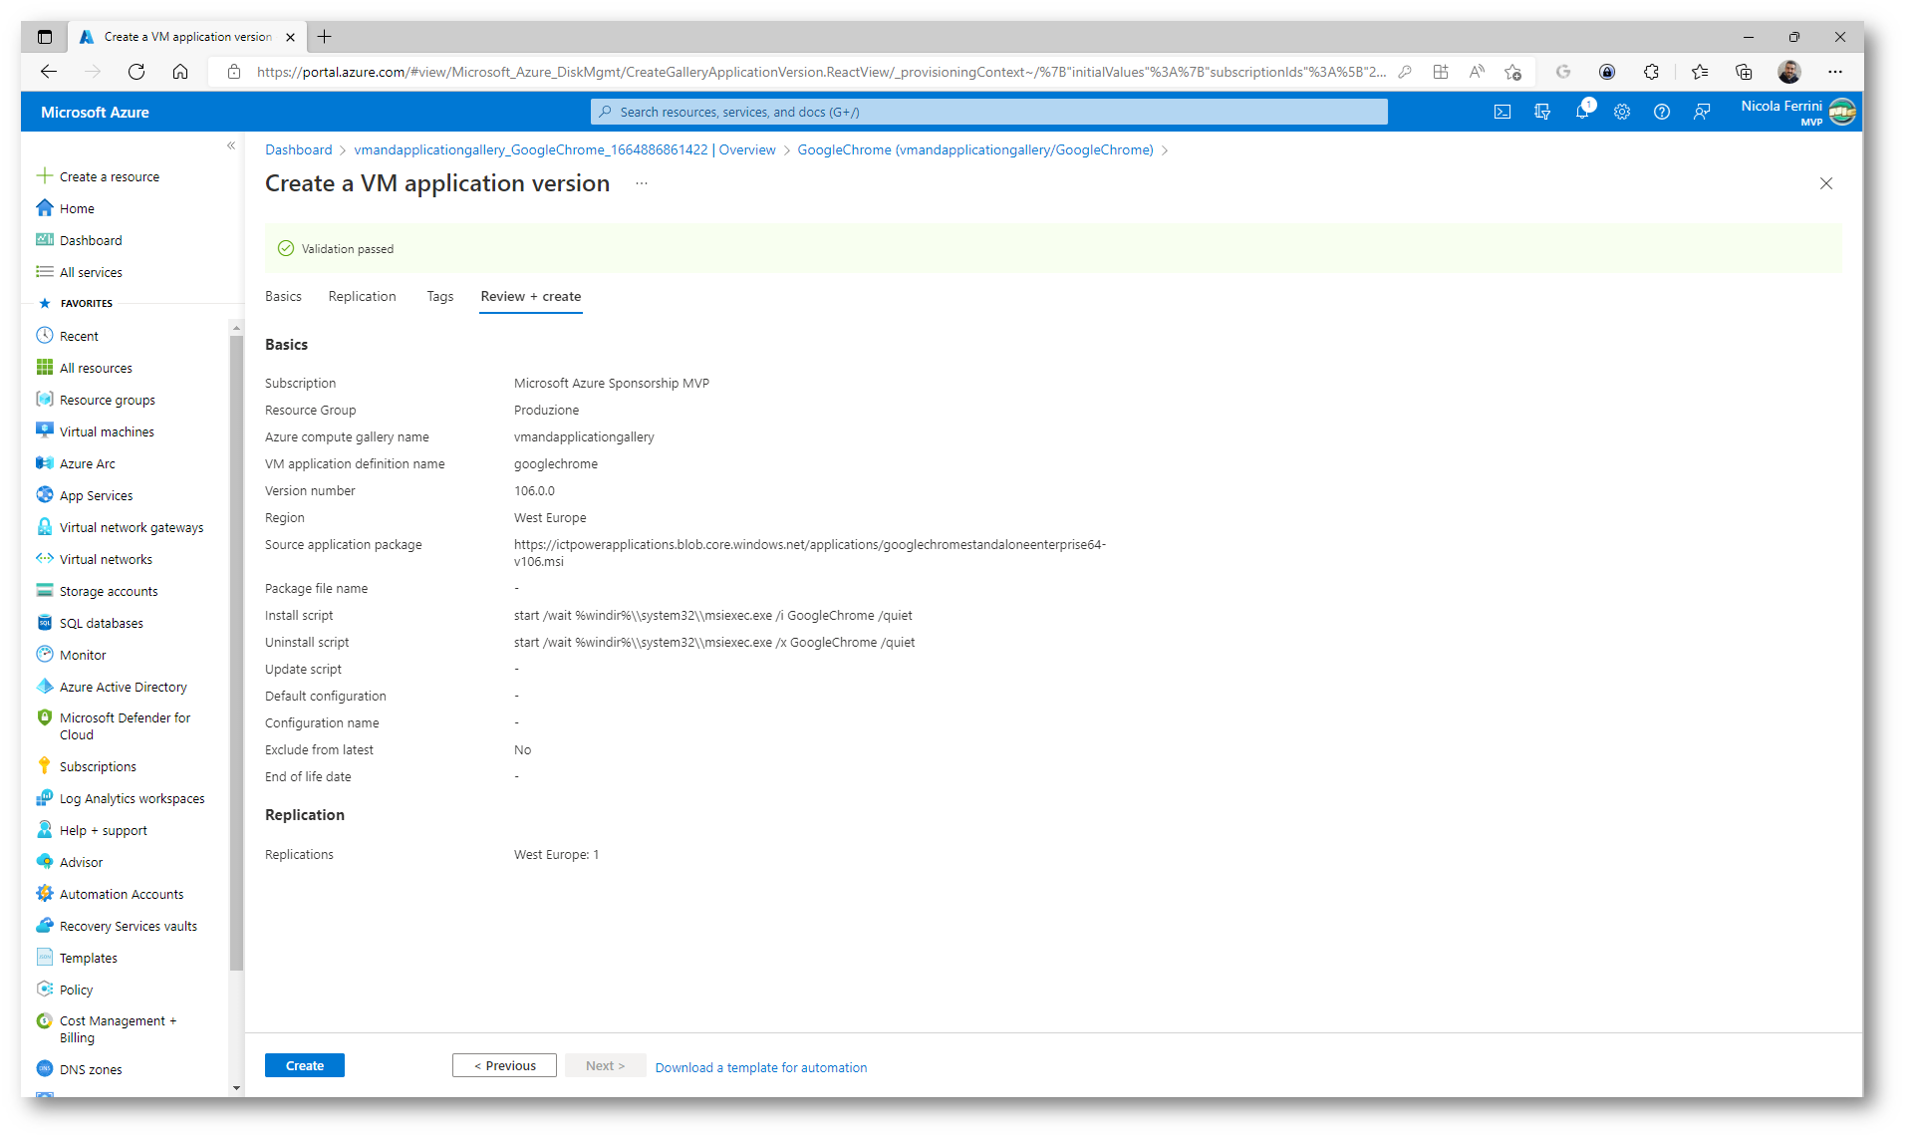
Task: Go back in browser
Action: coord(49,72)
